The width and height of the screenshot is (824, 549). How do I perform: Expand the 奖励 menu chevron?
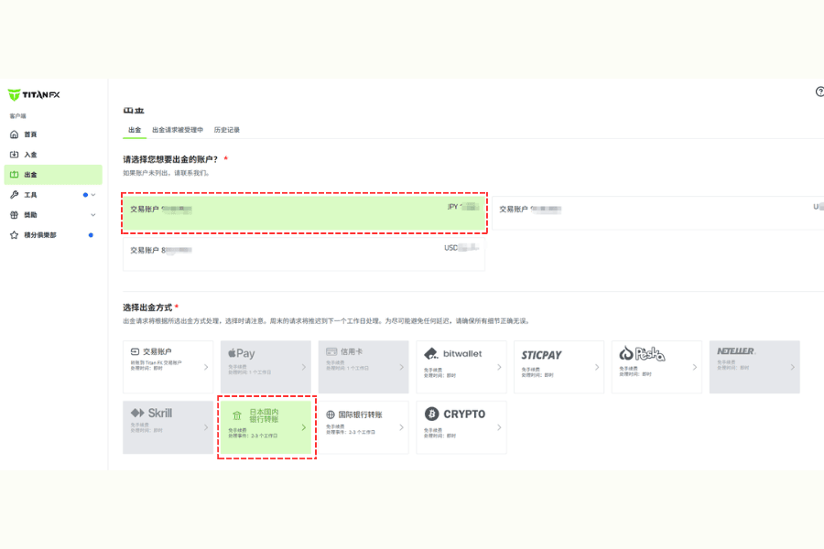pos(93,215)
